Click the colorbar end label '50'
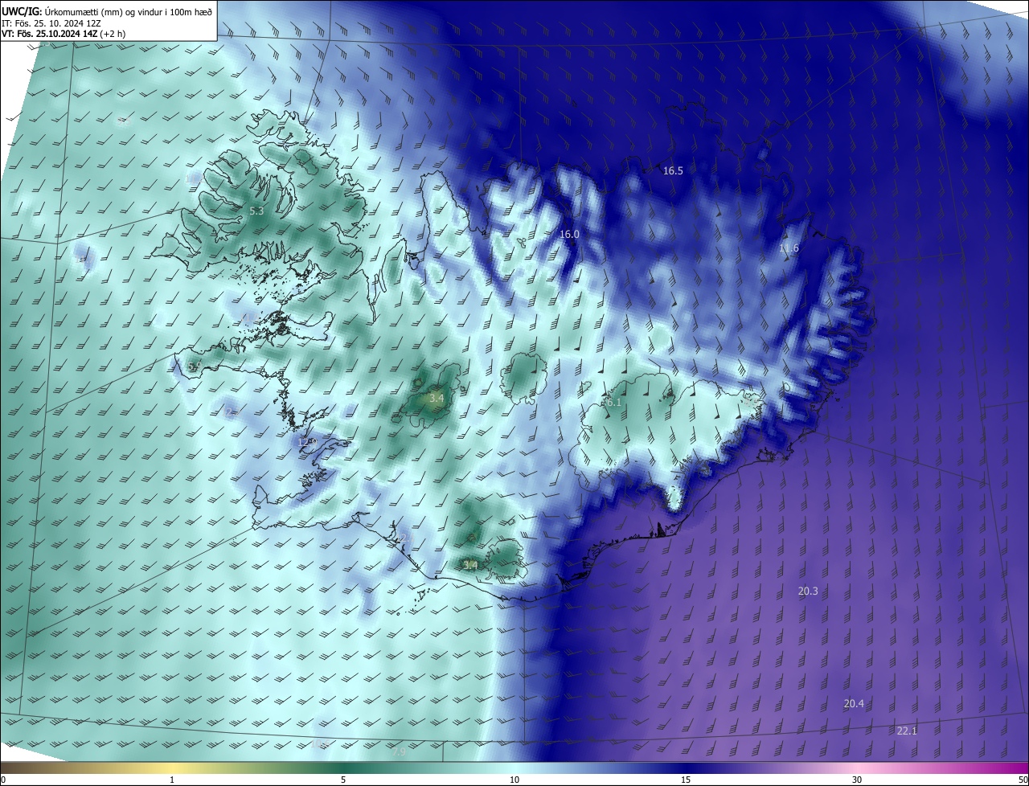This screenshot has width=1029, height=786. click(1023, 780)
